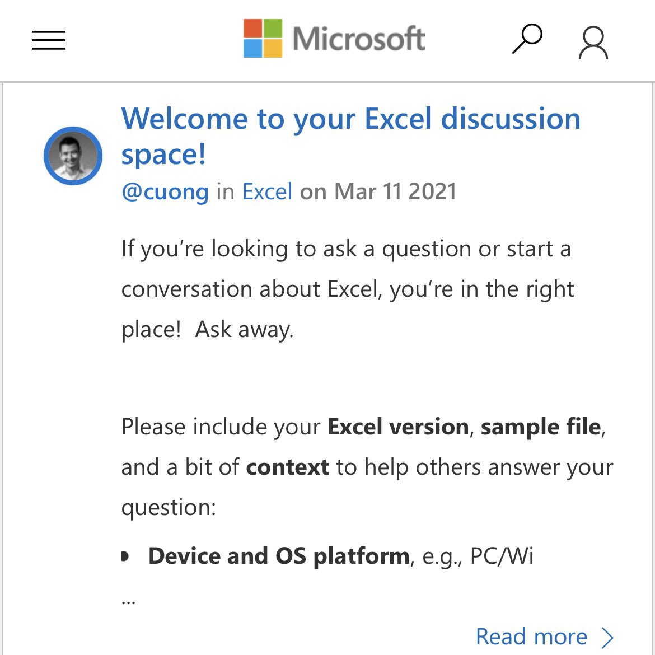Image resolution: width=655 pixels, height=655 pixels.
Task: Click the Microsoft wordmark text
Action: click(359, 39)
